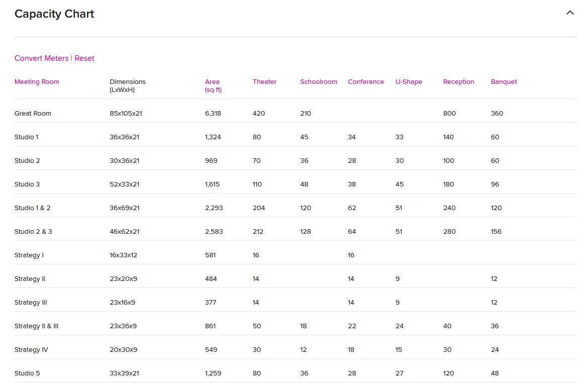This screenshot has width=588, height=383.
Task: Select the Studio 2 row name
Action: (x=27, y=160)
